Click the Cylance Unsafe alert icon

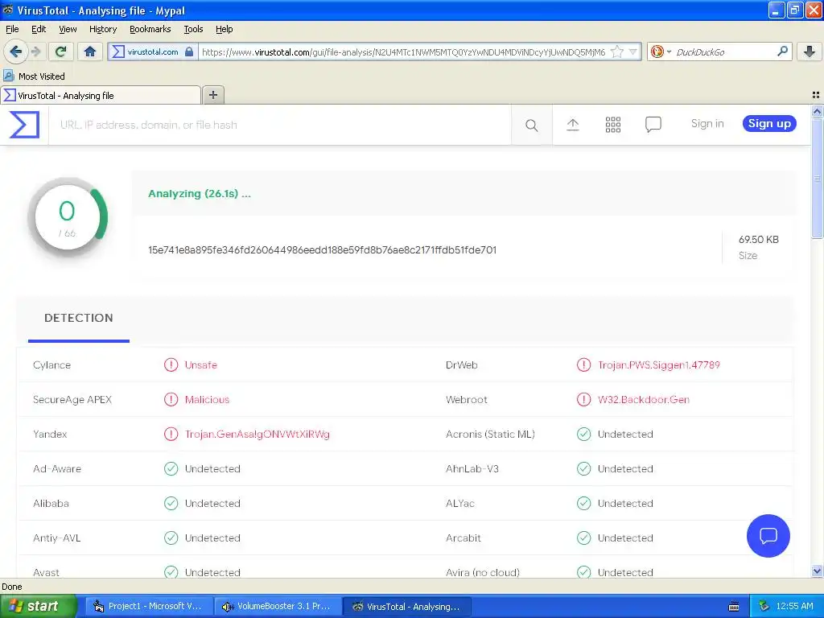(171, 365)
